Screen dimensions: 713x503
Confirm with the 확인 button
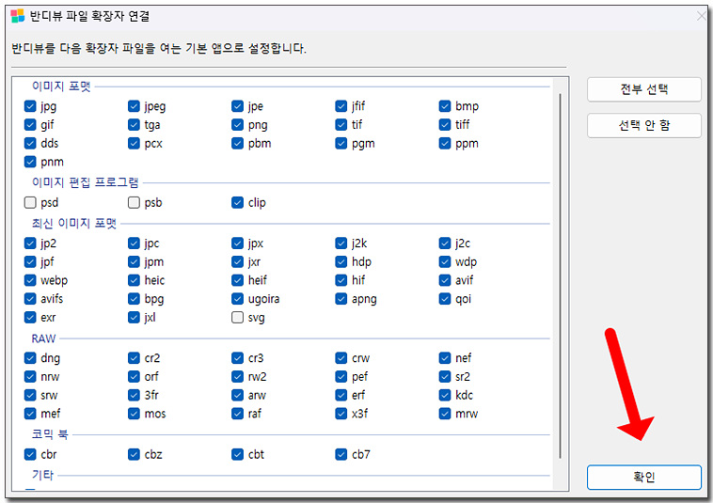point(644,477)
